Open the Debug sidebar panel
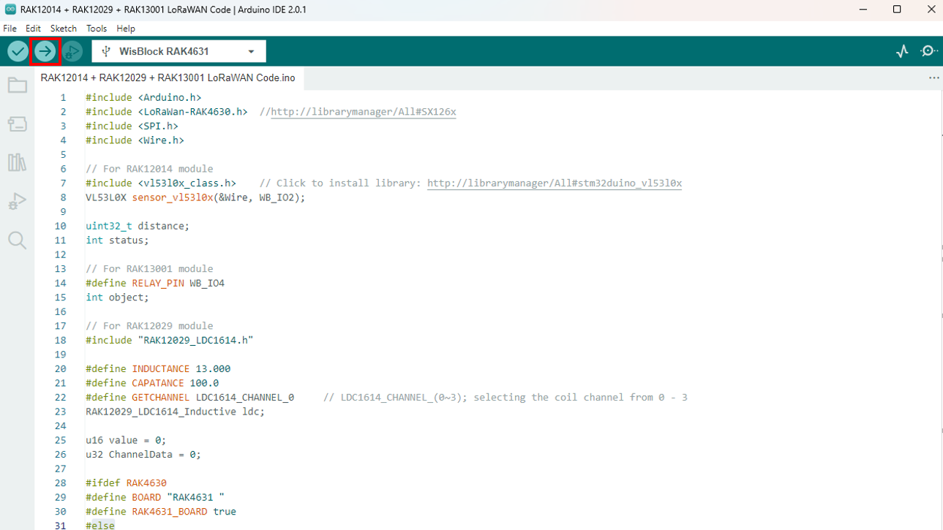Viewport: 943px width, 530px height. pyautogui.click(x=17, y=201)
